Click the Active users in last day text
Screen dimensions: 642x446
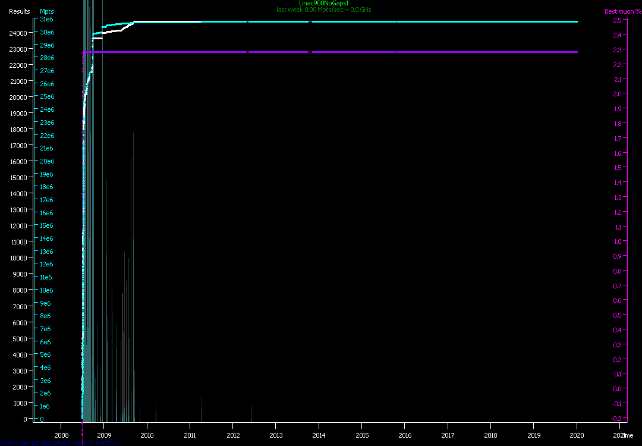(x=59, y=442)
